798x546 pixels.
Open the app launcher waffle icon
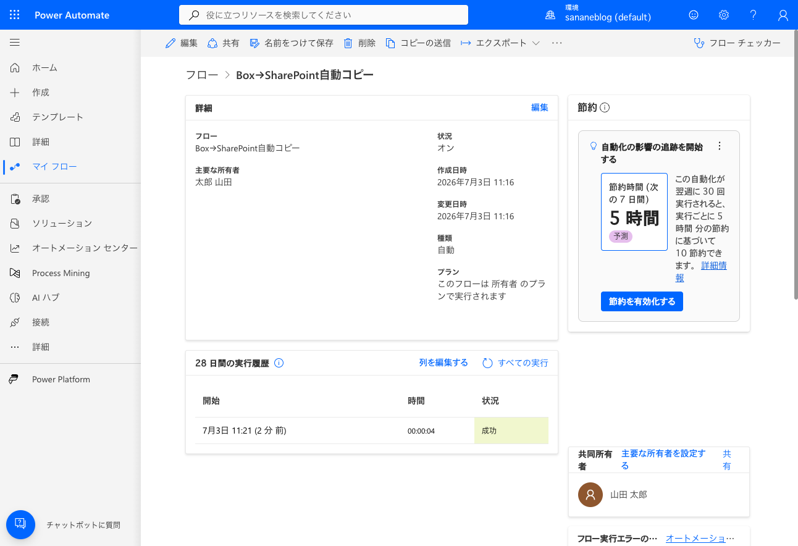point(15,15)
